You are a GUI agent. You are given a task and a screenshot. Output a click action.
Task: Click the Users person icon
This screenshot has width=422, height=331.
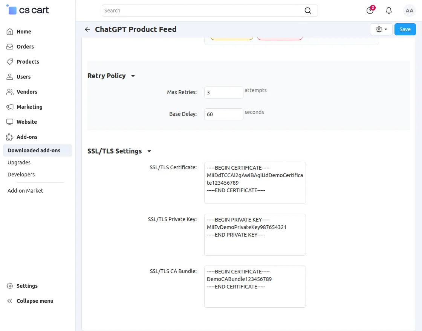[x=10, y=77]
